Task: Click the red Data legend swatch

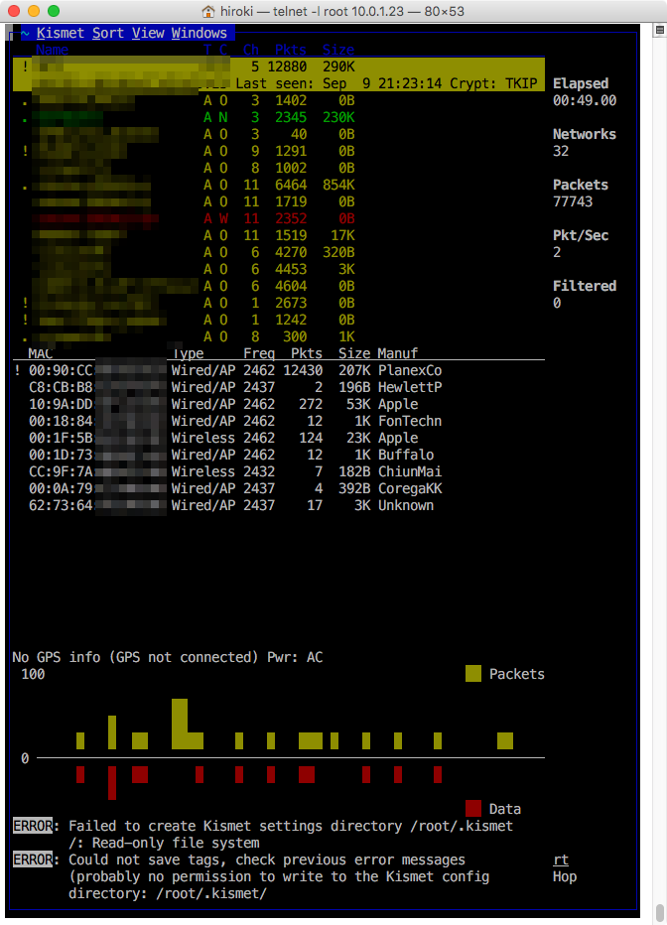Action: point(473,808)
